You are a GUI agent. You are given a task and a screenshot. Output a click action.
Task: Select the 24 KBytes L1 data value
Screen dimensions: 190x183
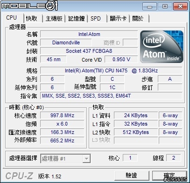pos(136,115)
